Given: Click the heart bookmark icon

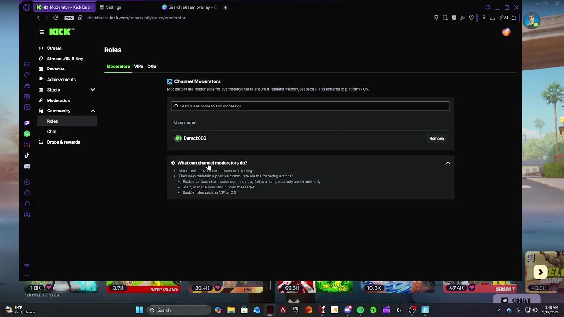Looking at the screenshot, I should (x=471, y=18).
